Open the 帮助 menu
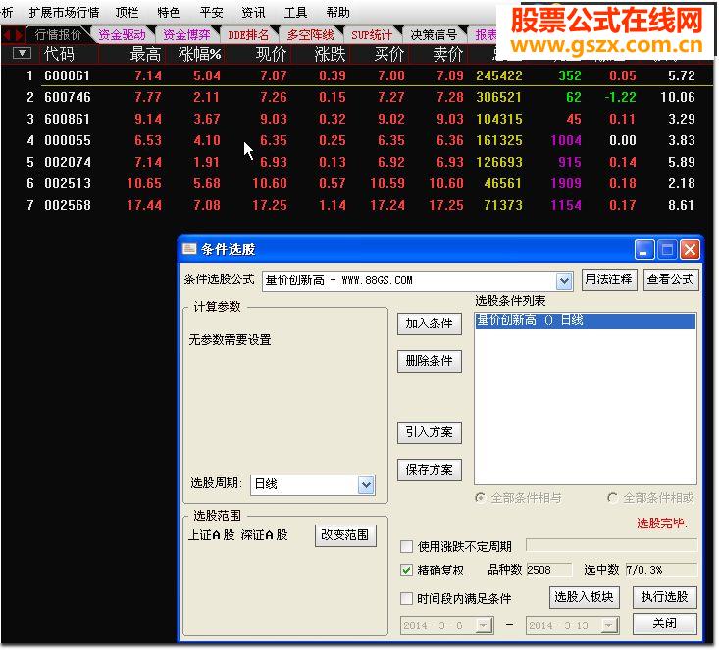 click(338, 12)
